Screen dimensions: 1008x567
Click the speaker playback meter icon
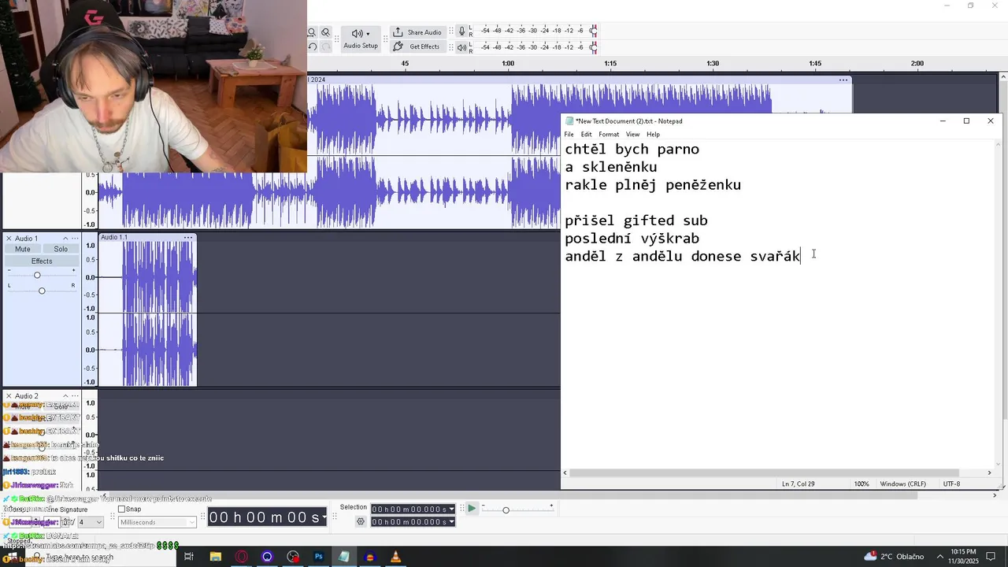[x=462, y=46]
